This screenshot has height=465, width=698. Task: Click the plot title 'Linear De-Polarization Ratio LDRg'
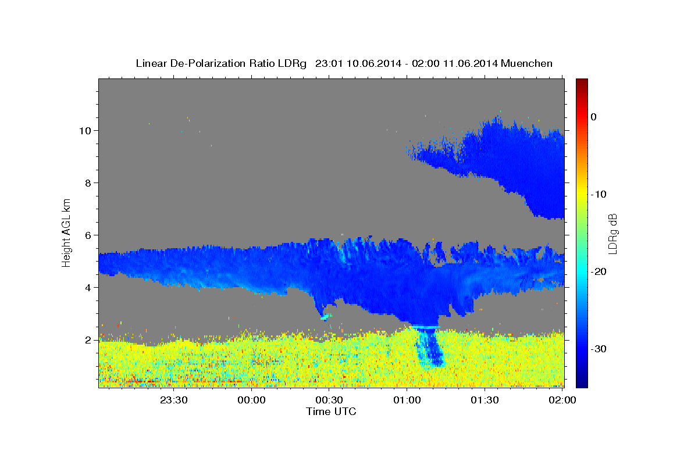point(221,63)
